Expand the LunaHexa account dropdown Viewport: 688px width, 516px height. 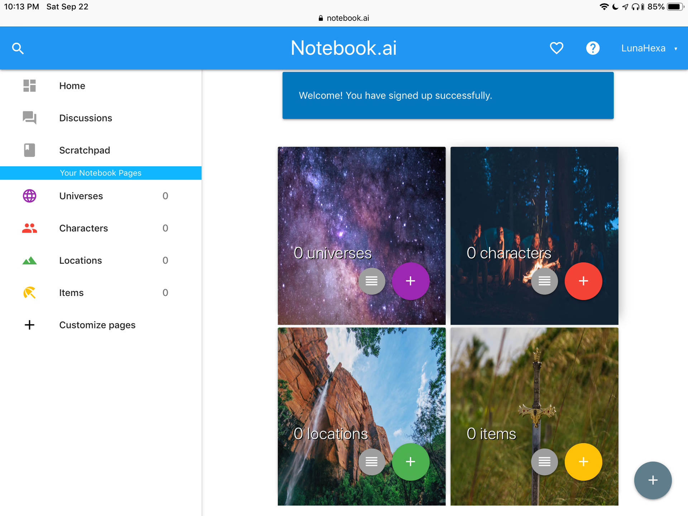click(x=649, y=48)
